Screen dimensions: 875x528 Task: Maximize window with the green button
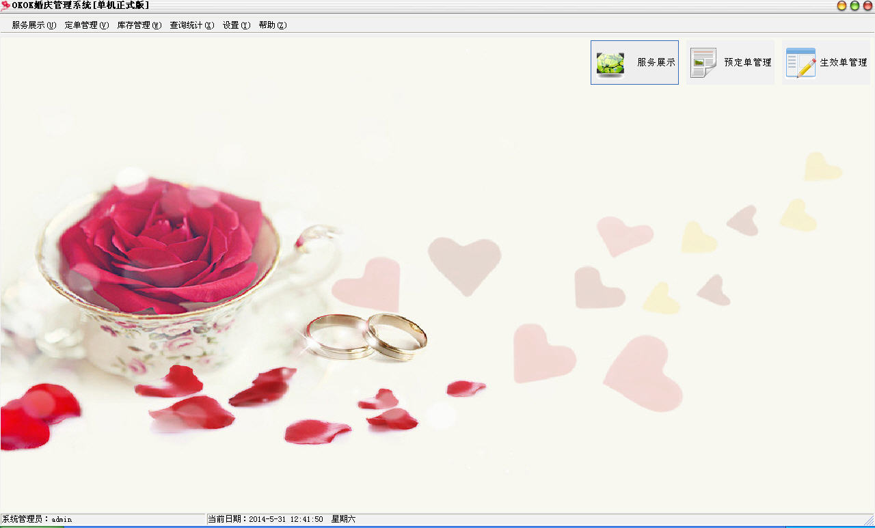tap(854, 5)
